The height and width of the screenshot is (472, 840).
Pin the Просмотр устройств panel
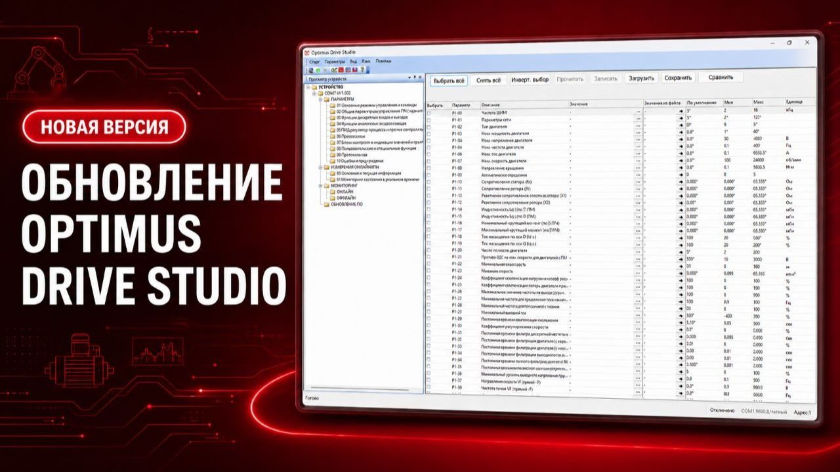415,77
